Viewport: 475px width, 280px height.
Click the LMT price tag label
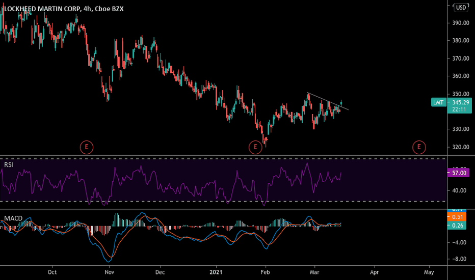point(438,102)
